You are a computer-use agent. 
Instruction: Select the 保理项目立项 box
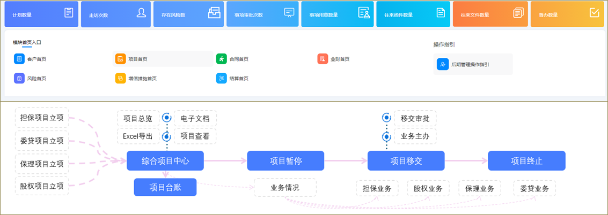42,163
